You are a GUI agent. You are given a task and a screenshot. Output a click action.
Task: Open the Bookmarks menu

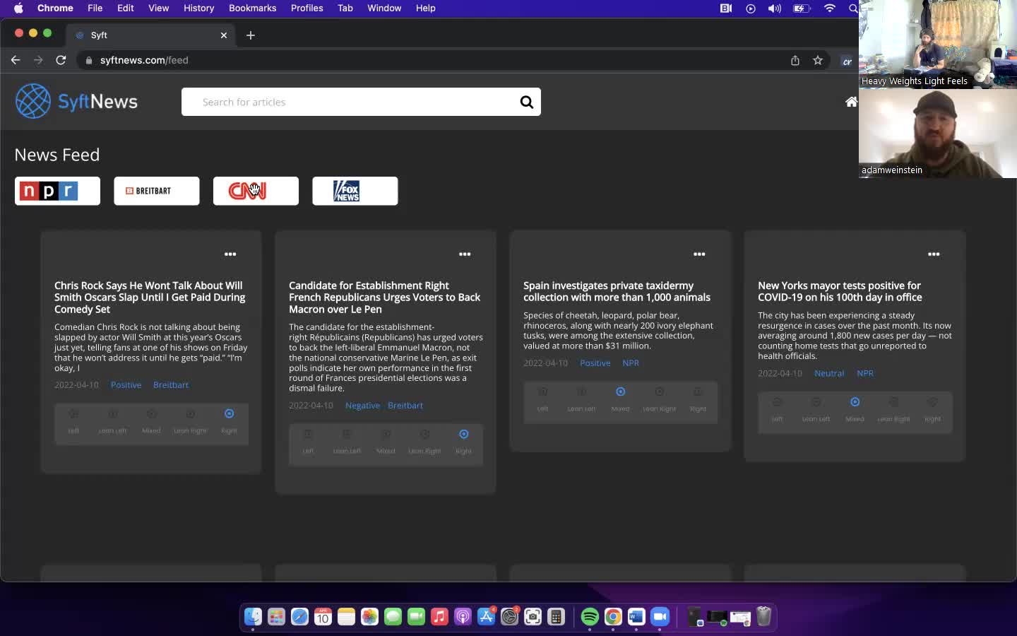tap(252, 8)
